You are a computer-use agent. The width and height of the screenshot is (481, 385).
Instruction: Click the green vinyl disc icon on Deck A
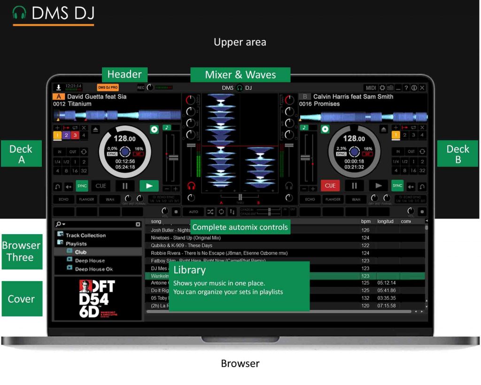[x=154, y=128]
